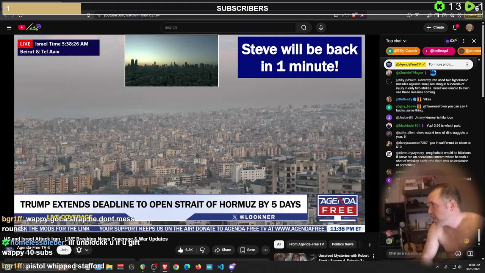The width and height of the screenshot is (485, 273).
Task: Select the @leslieogd chat chip
Action: coord(438,51)
